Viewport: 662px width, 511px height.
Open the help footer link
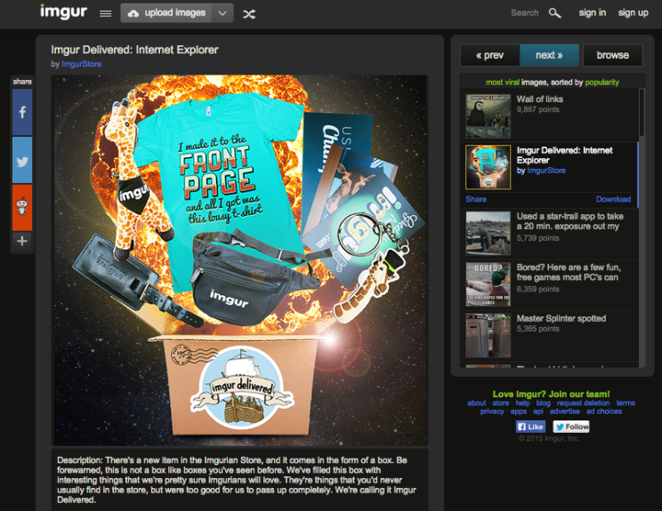click(x=522, y=403)
